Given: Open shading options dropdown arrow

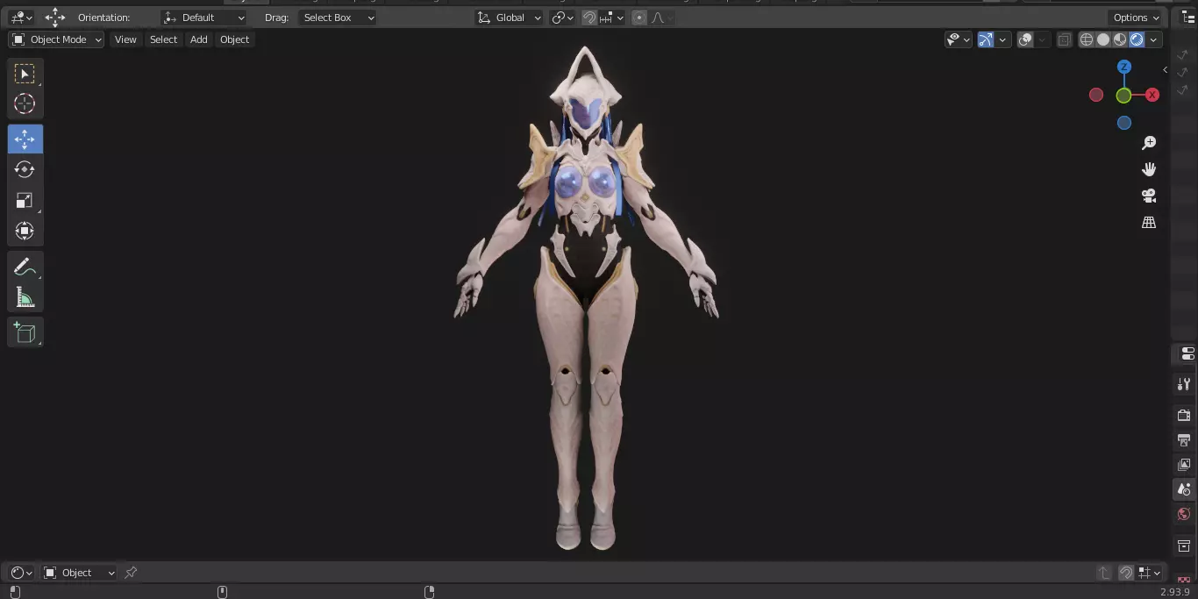Looking at the screenshot, I should pos(1154,39).
